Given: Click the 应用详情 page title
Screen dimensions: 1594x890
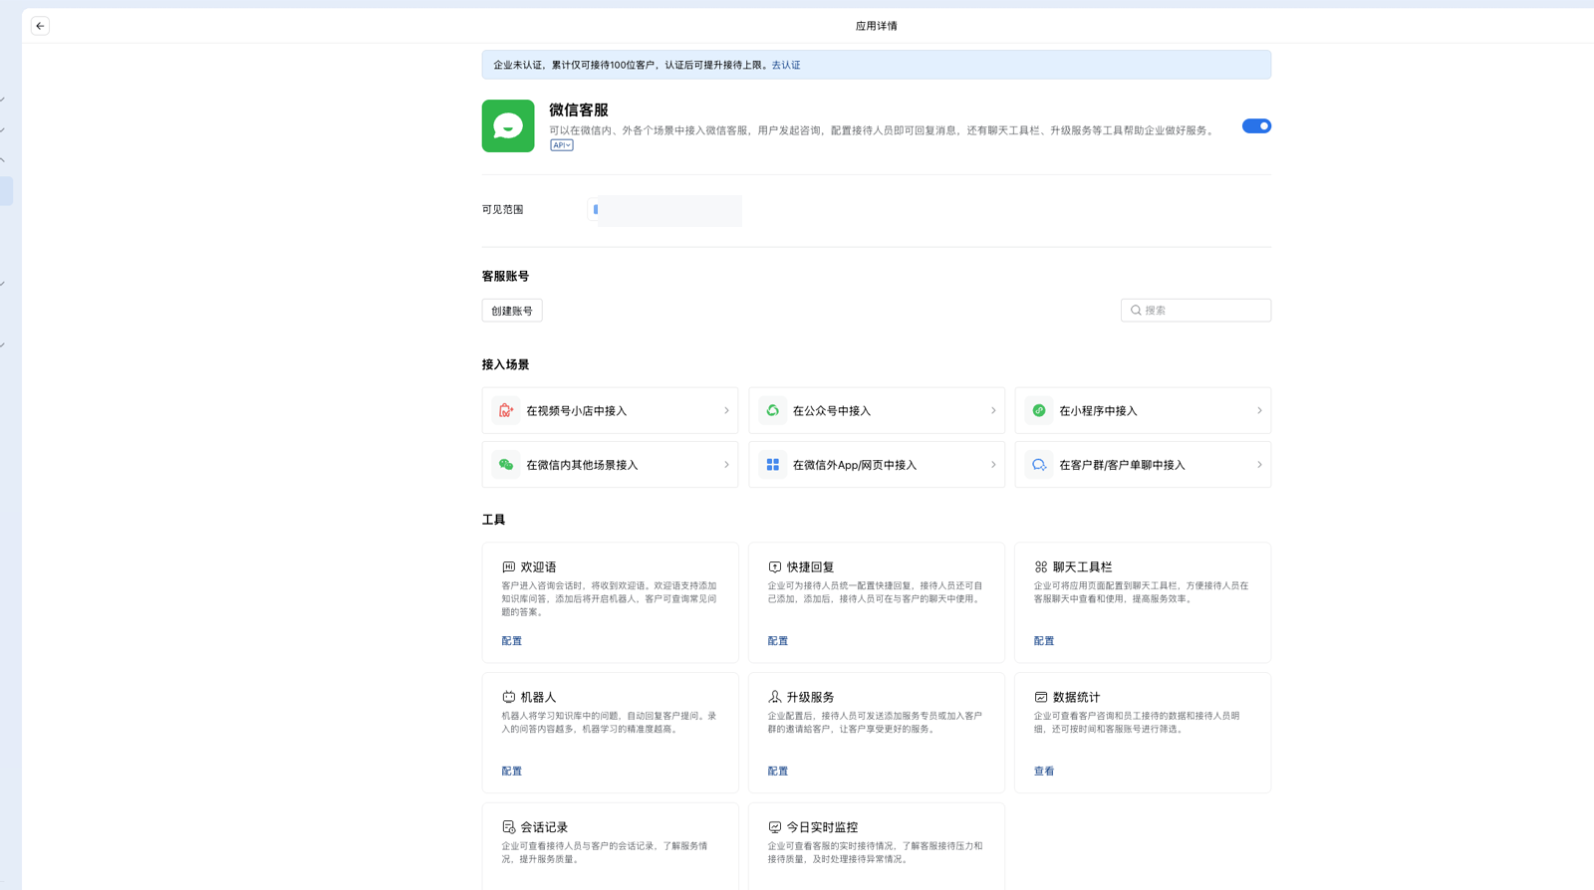Looking at the screenshot, I should click(x=877, y=26).
